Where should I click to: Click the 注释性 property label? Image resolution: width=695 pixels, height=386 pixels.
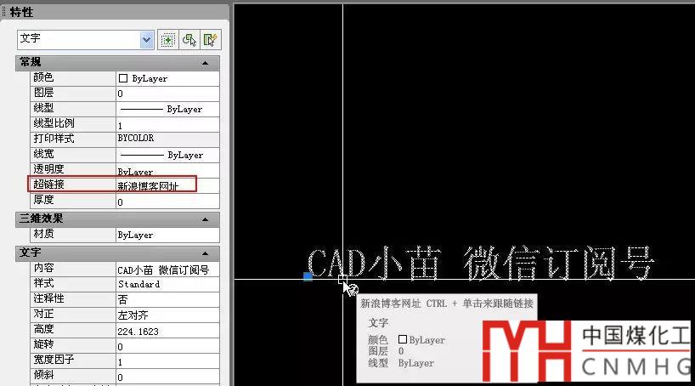48,298
